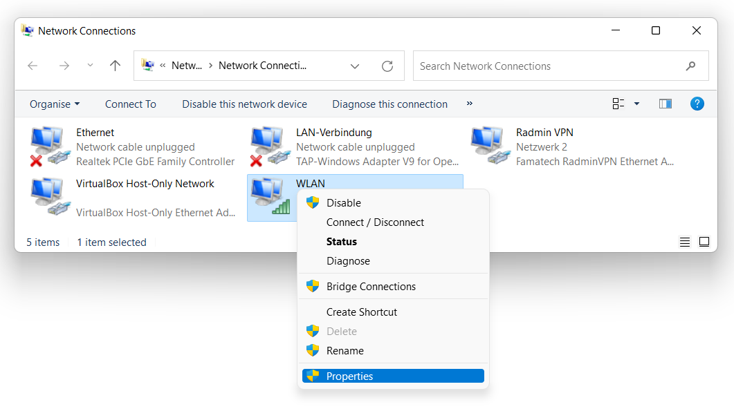Viewport: 734px width, 420px height.
Task: Go up one folder level arrow
Action: coord(115,66)
